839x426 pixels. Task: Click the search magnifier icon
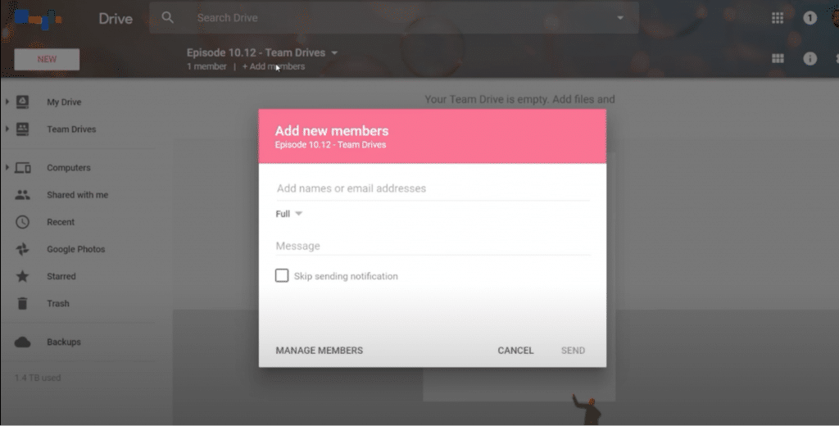pyautogui.click(x=168, y=17)
